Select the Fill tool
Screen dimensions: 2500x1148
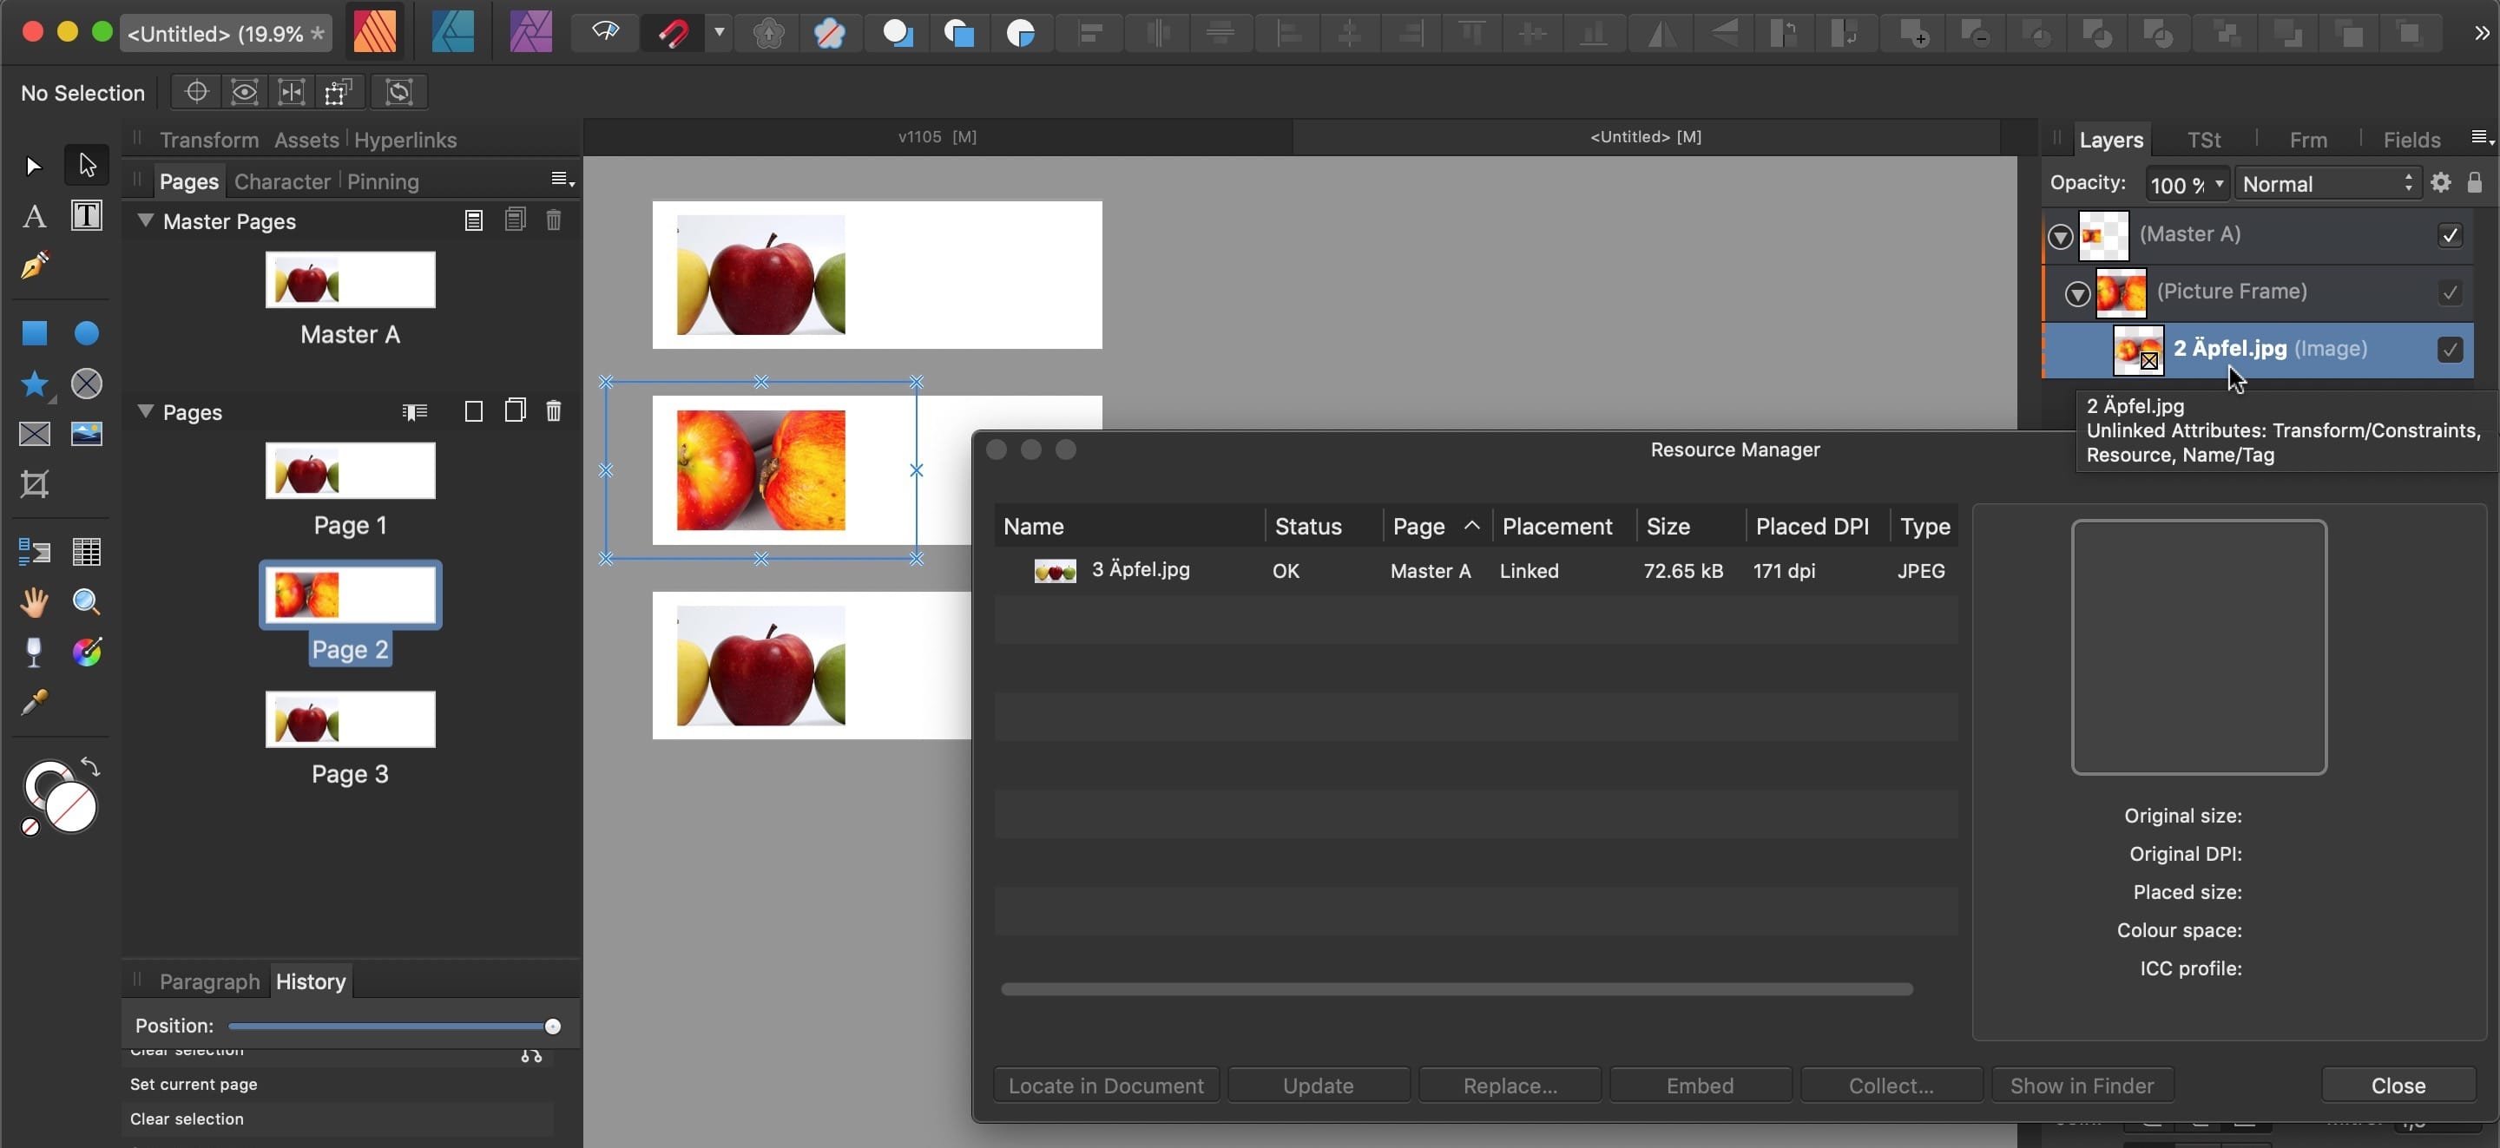(x=87, y=653)
